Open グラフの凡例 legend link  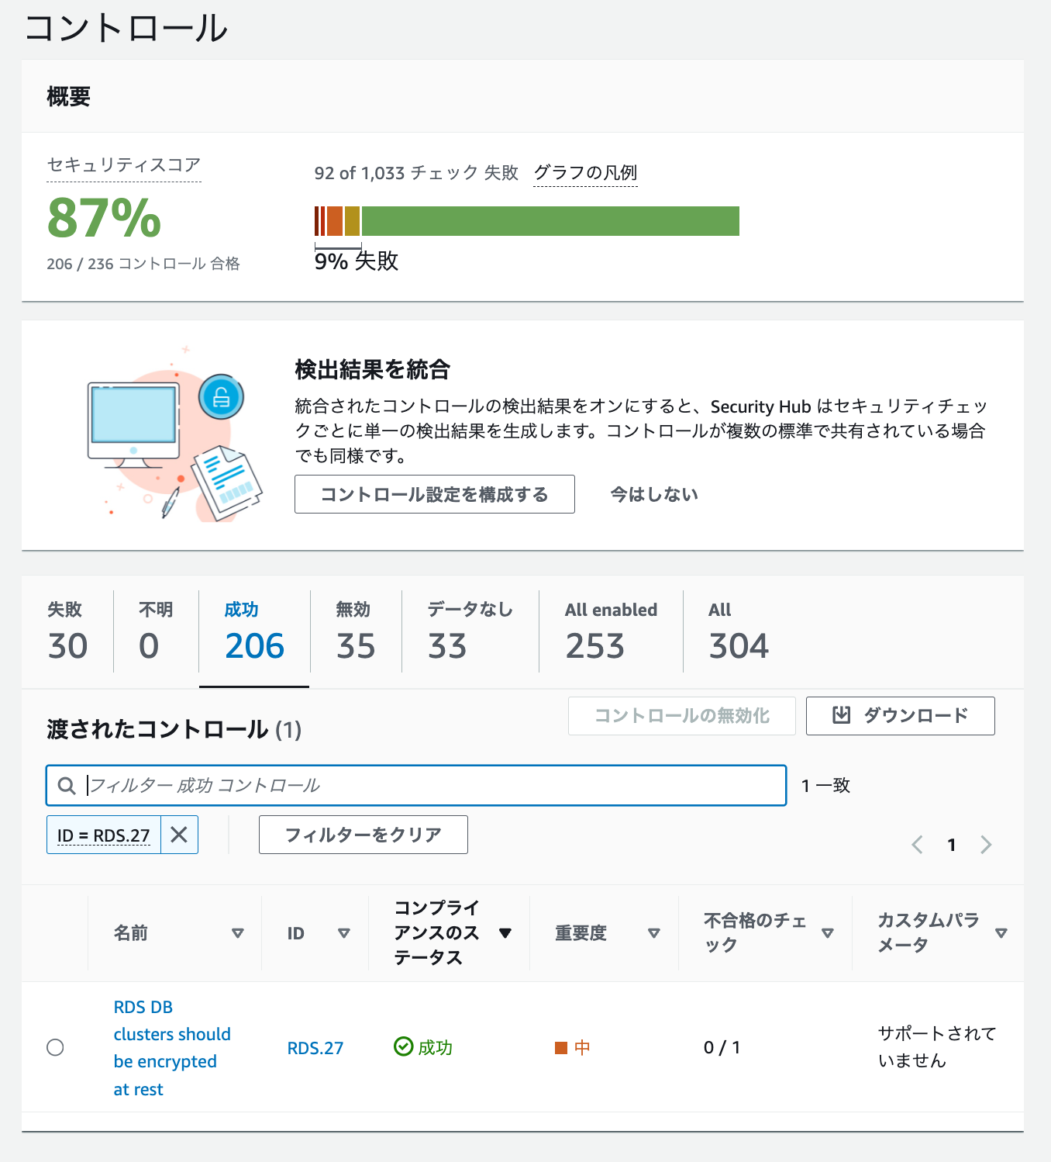click(584, 172)
